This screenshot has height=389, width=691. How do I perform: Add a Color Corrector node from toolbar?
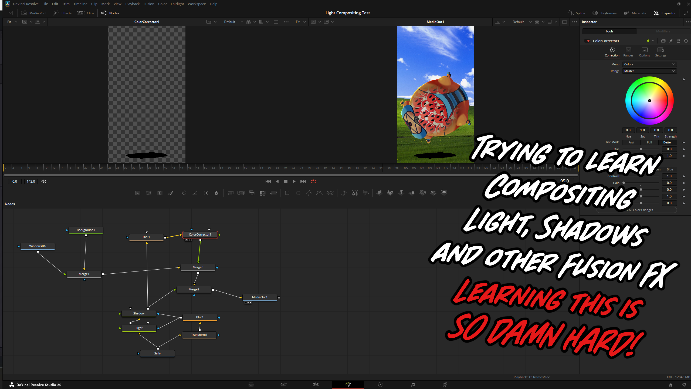tap(184, 193)
